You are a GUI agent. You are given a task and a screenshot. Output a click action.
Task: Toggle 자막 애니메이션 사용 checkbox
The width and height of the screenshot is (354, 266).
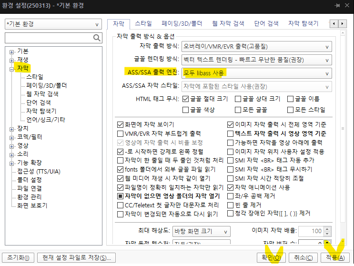(230, 187)
